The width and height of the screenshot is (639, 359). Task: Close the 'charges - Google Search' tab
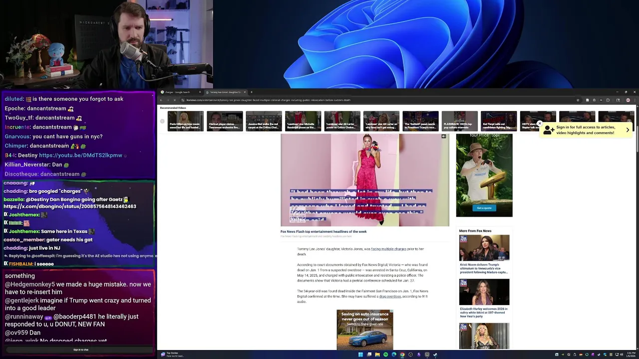point(200,92)
